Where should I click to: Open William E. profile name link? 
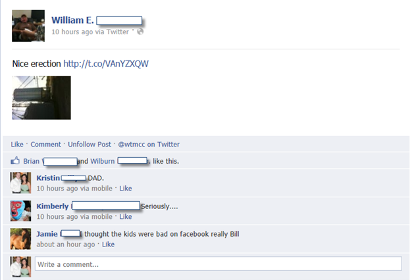(x=72, y=20)
